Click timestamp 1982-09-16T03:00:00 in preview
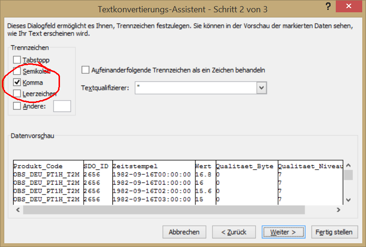366x247 pixels. pos(152,199)
